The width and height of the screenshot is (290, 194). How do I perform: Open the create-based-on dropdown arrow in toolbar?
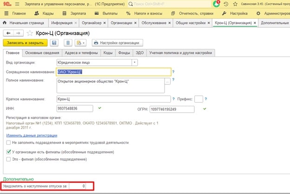pyautogui.click(x=84, y=43)
